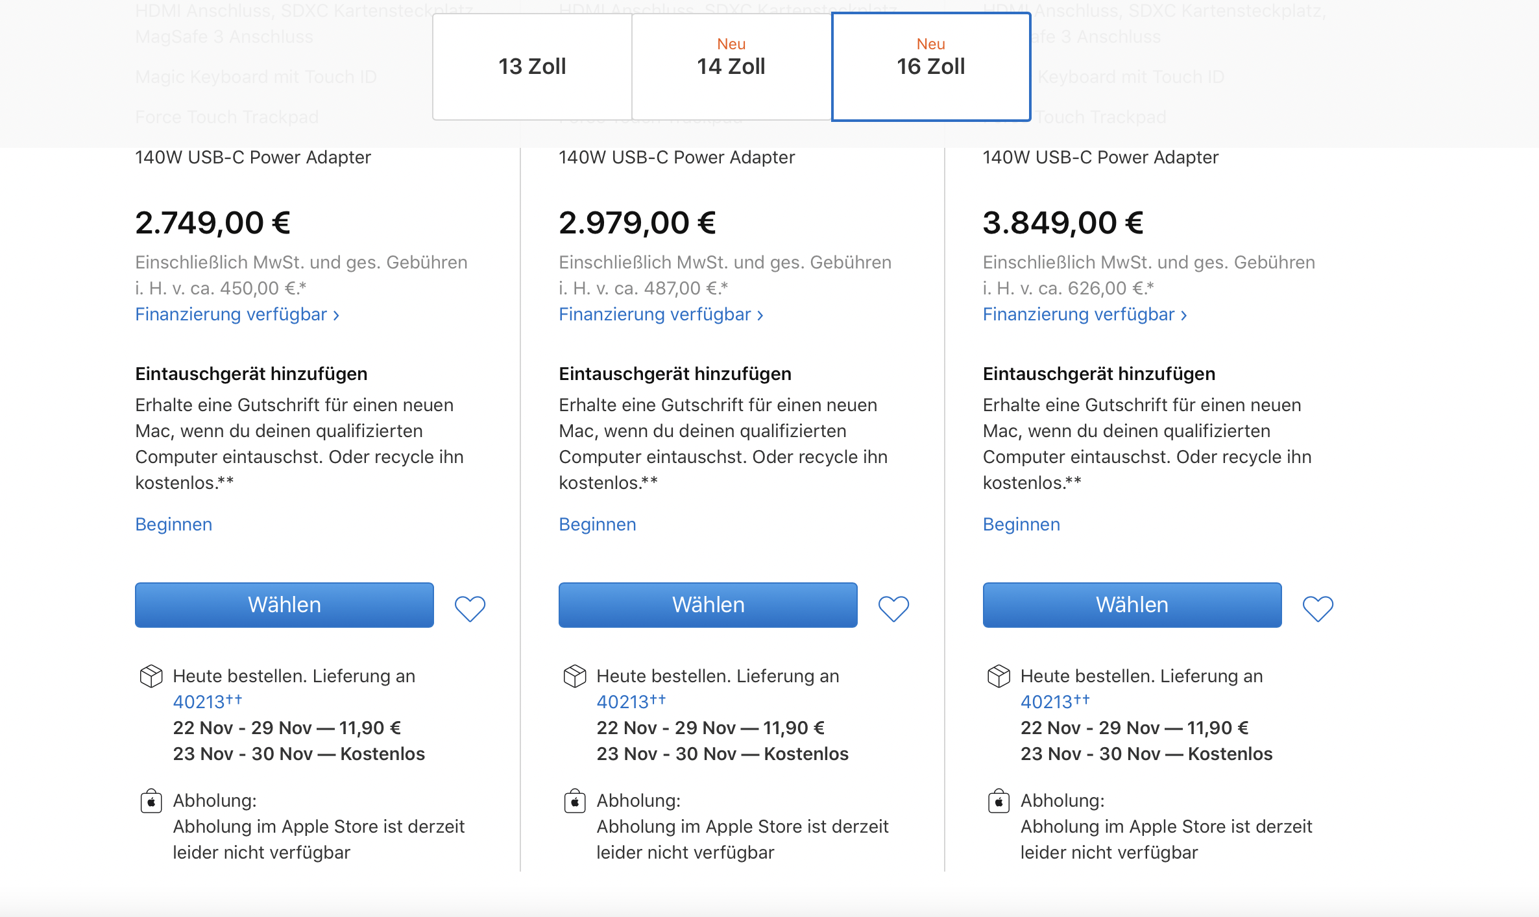Viewport: 1539px width, 917px height.
Task: Save the 2.979,00 € model to favorites
Action: point(893,608)
